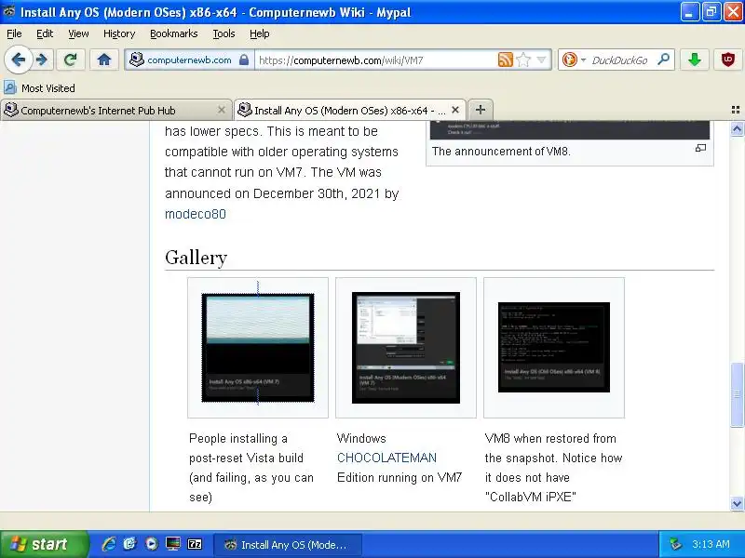Click the scrollbar down arrow

tap(737, 503)
